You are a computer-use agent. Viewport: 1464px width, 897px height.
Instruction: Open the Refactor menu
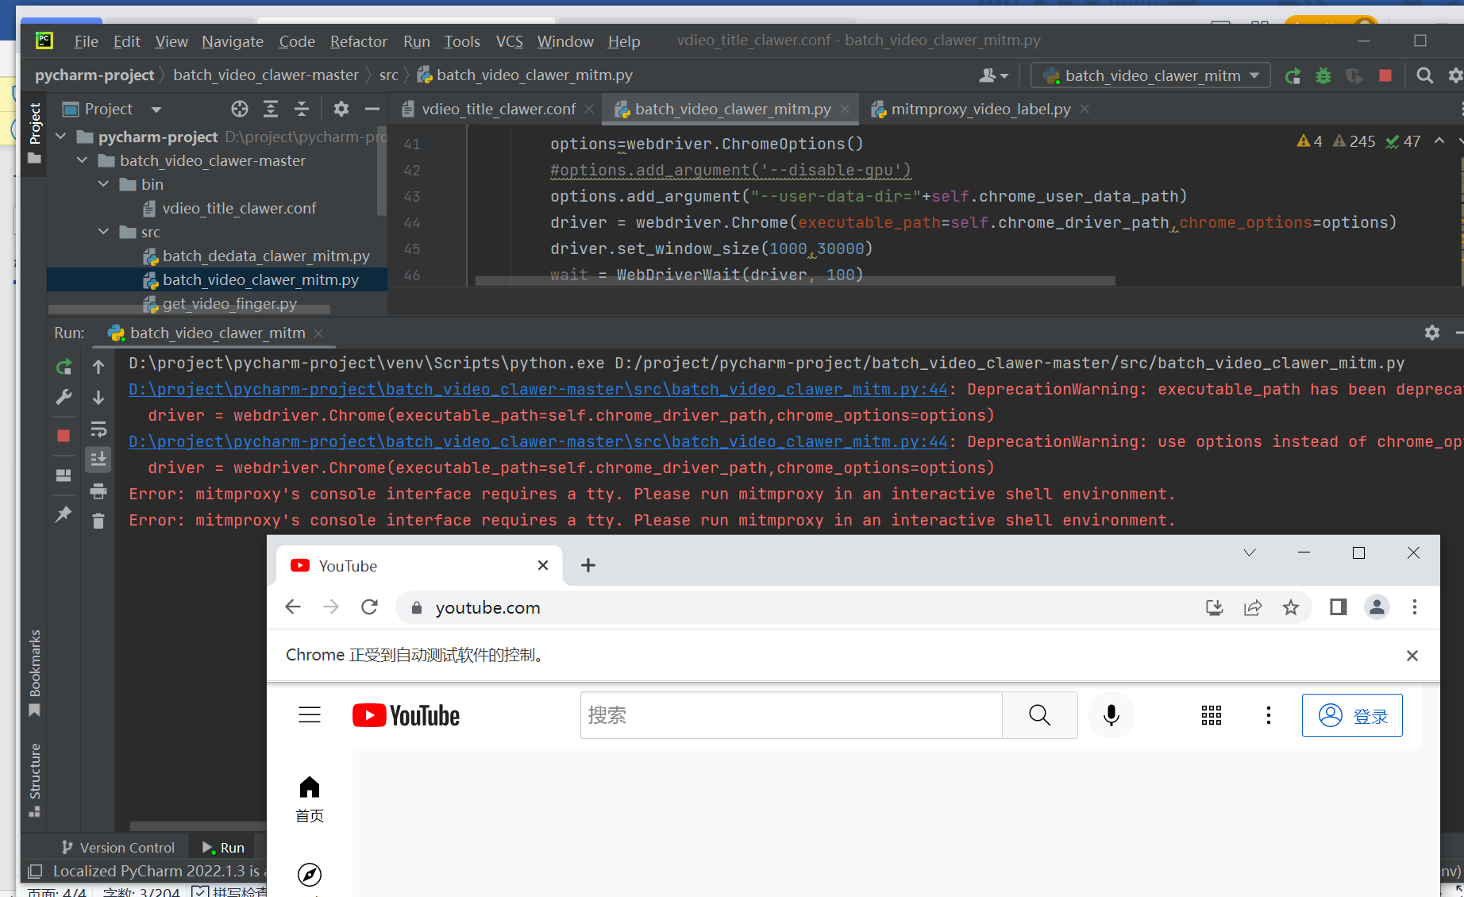click(358, 41)
